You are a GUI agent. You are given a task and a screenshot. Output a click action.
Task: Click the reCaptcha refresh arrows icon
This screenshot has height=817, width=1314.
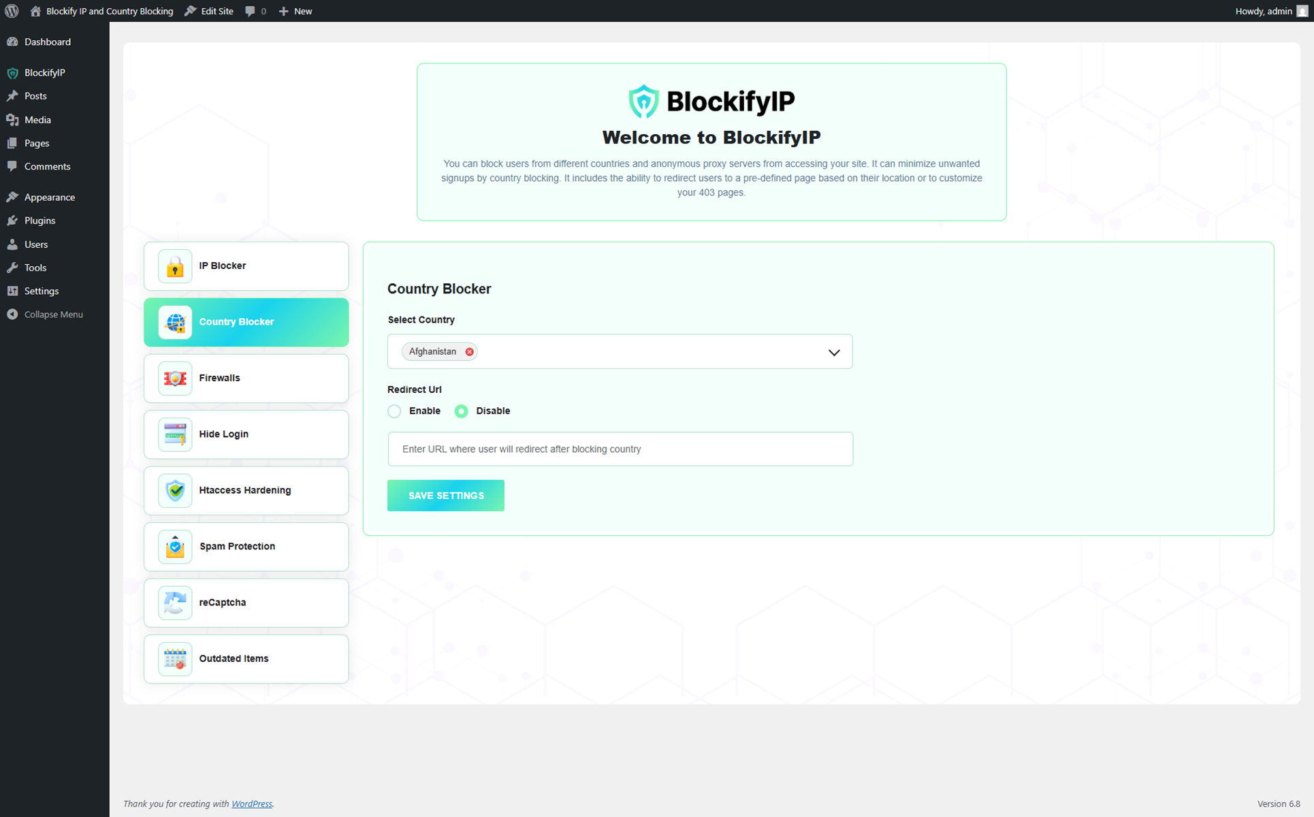click(175, 603)
